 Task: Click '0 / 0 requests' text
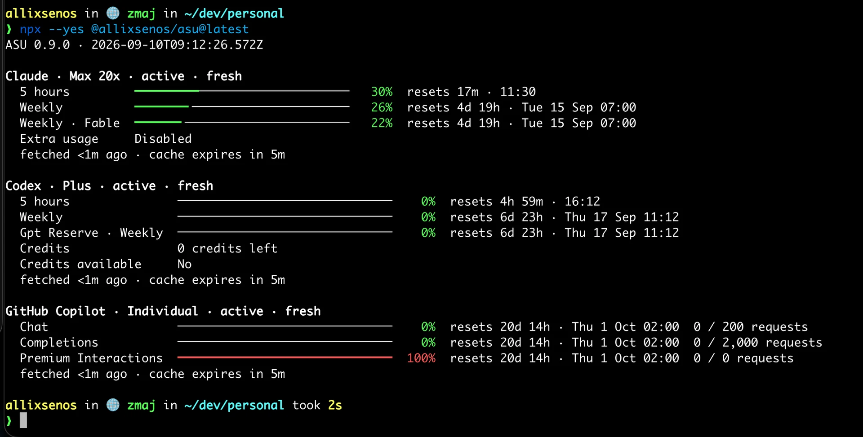(x=743, y=358)
